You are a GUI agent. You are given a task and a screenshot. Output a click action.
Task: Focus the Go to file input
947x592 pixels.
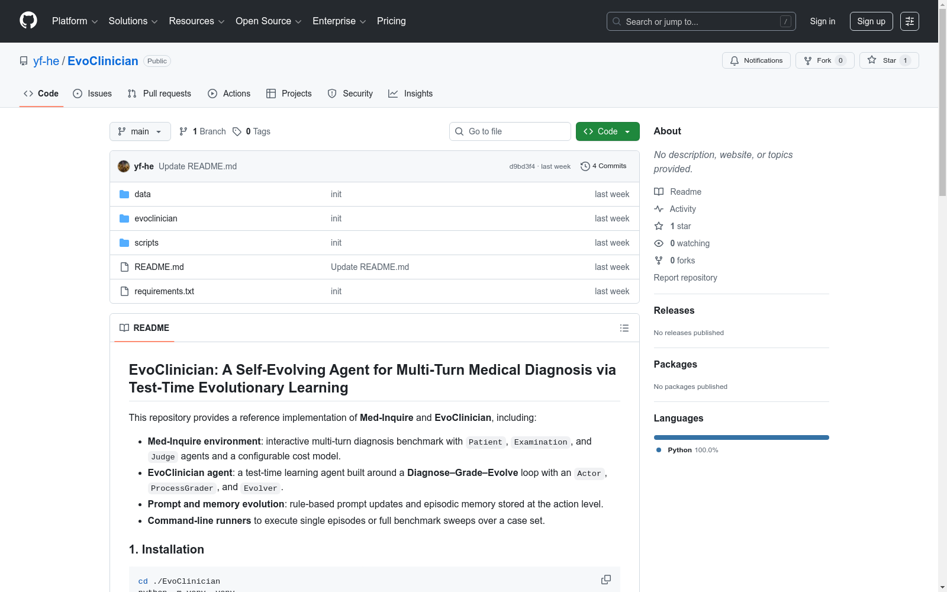[x=510, y=131]
